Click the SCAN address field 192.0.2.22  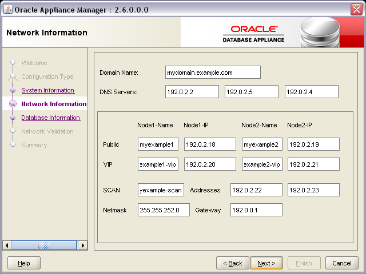click(256, 190)
